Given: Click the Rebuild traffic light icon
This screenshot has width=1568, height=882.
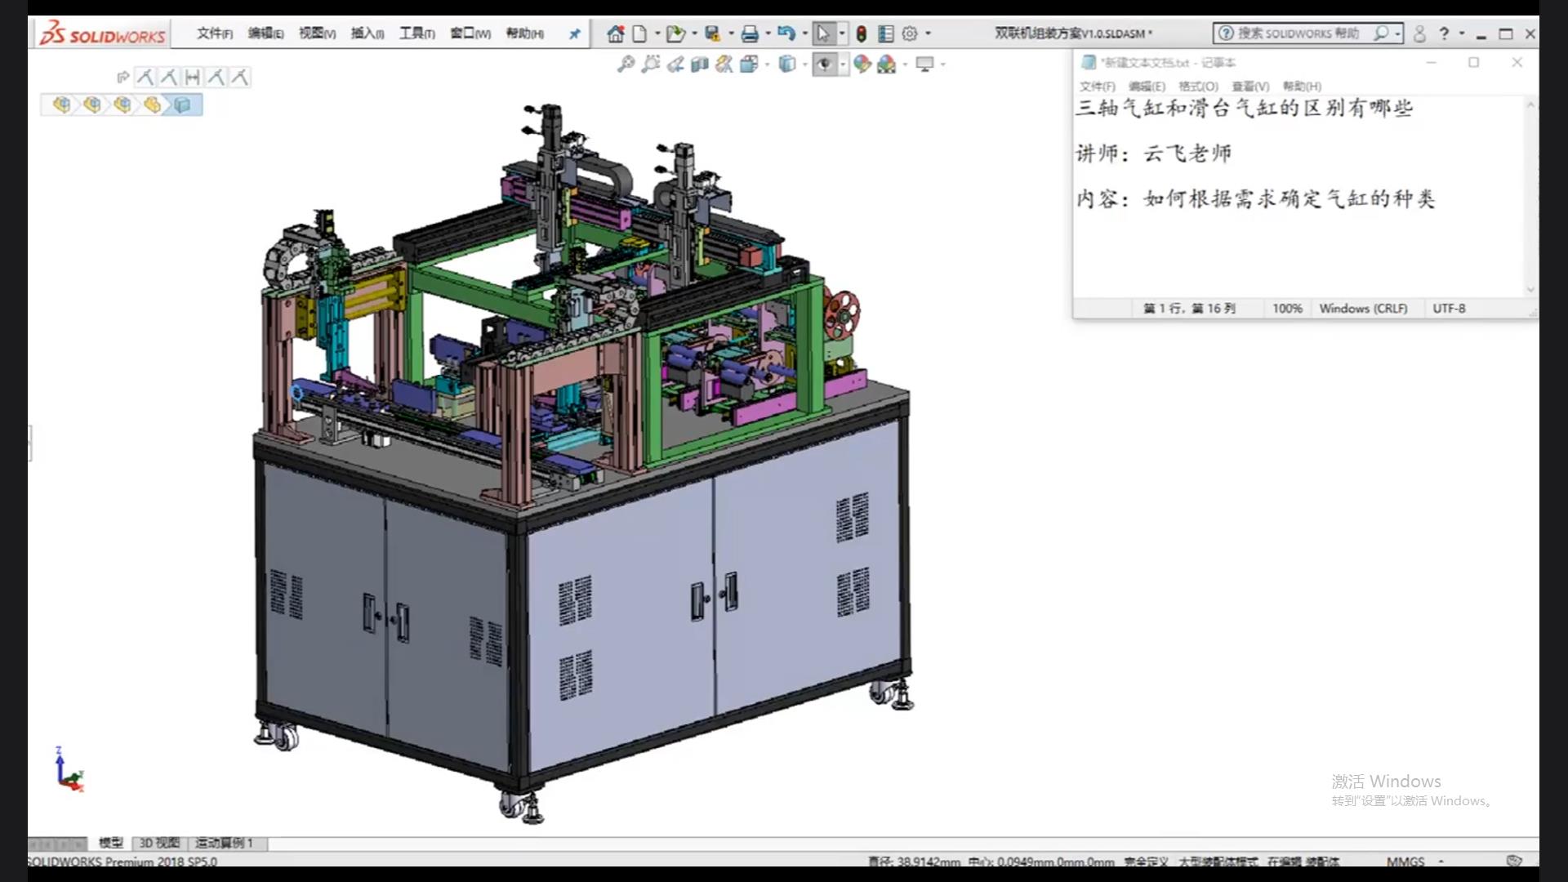Looking at the screenshot, I should [861, 33].
